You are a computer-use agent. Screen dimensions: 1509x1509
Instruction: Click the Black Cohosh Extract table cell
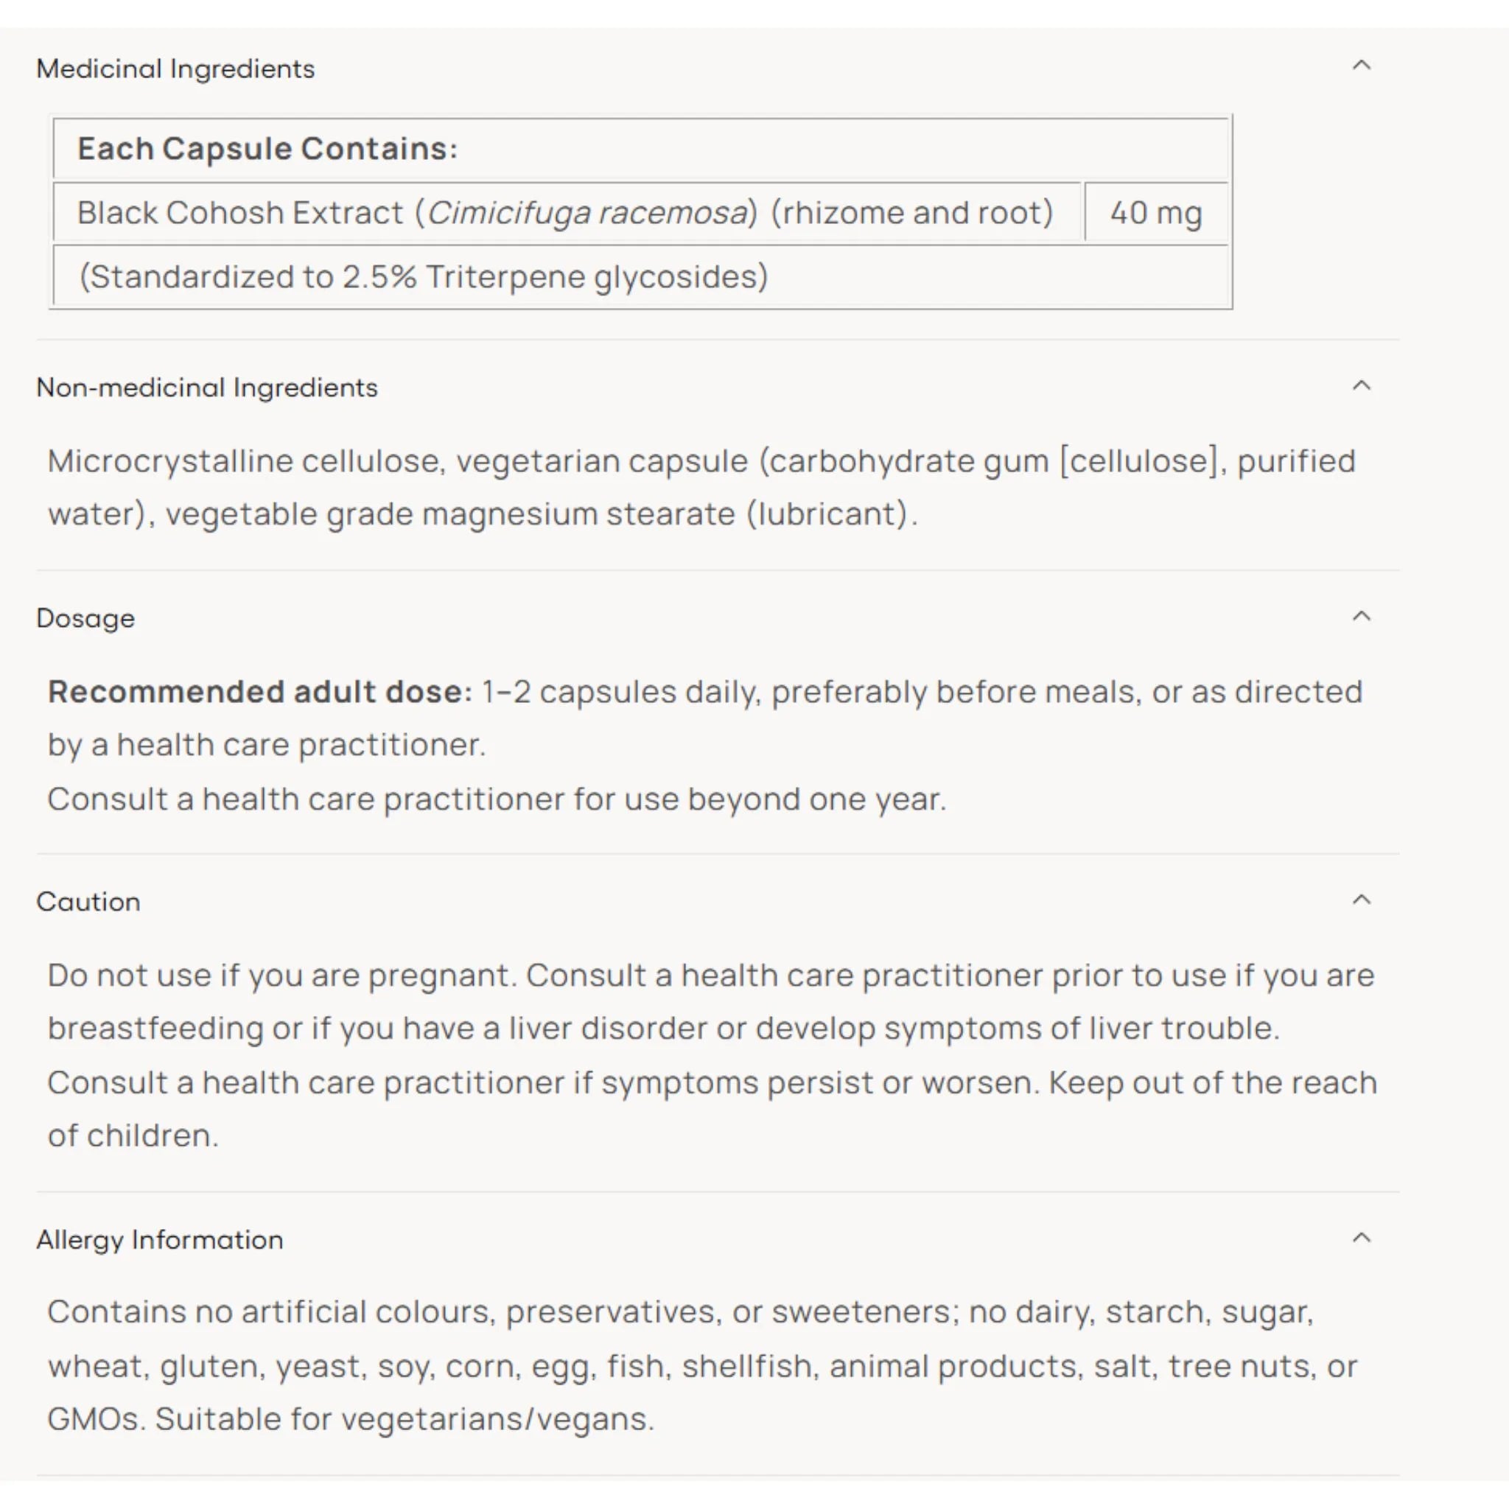567,212
